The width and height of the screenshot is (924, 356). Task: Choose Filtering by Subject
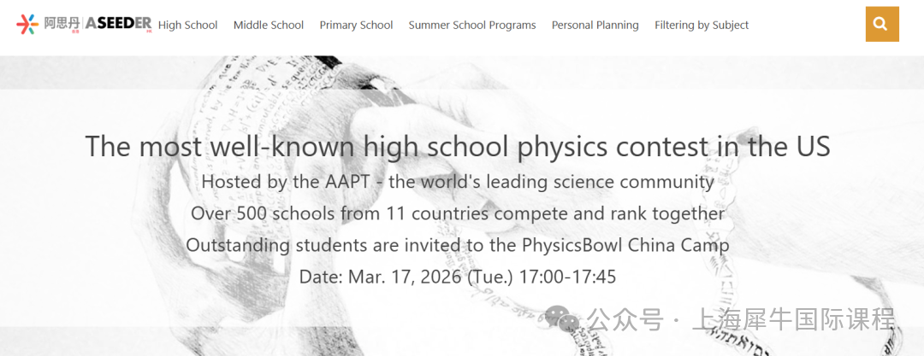tap(702, 26)
